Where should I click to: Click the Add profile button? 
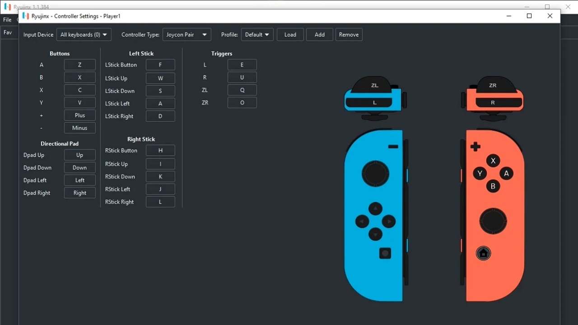[x=320, y=35]
